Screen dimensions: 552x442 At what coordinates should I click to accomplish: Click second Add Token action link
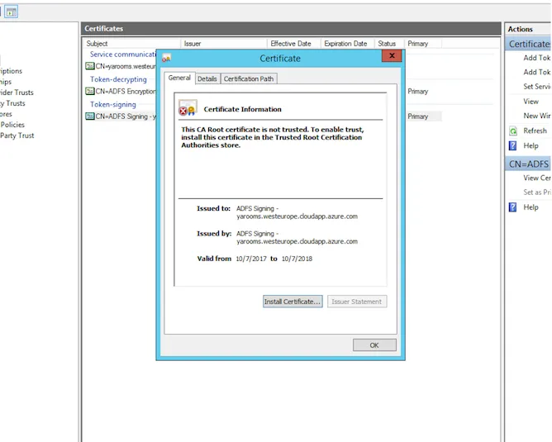tap(537, 72)
